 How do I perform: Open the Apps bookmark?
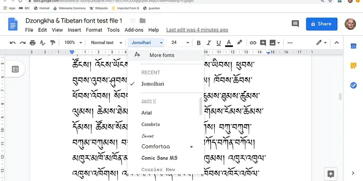[10, 9]
